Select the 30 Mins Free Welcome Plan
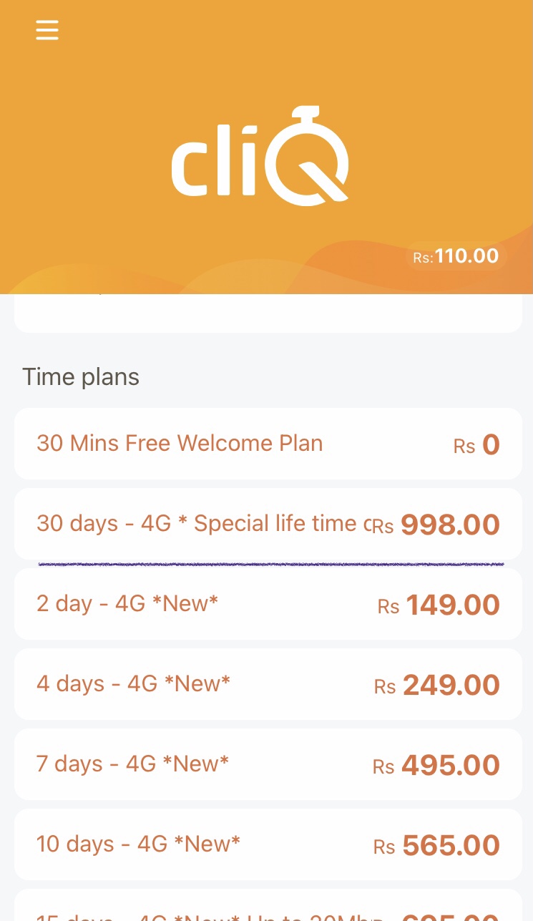Viewport: 533px width, 921px height. (x=268, y=444)
